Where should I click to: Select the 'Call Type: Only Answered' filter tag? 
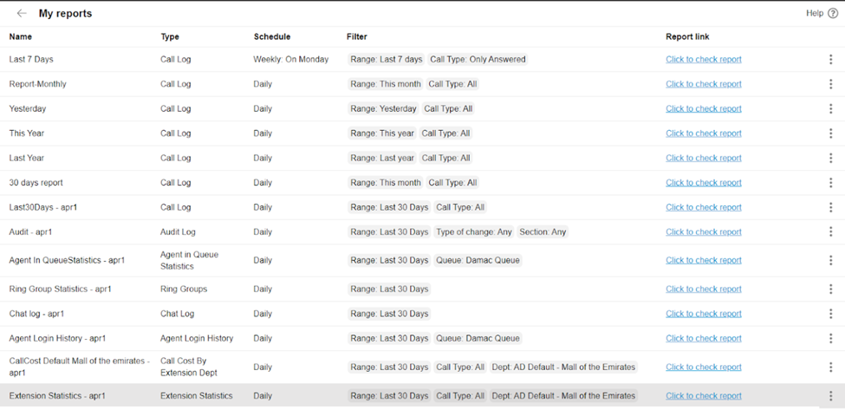(478, 60)
